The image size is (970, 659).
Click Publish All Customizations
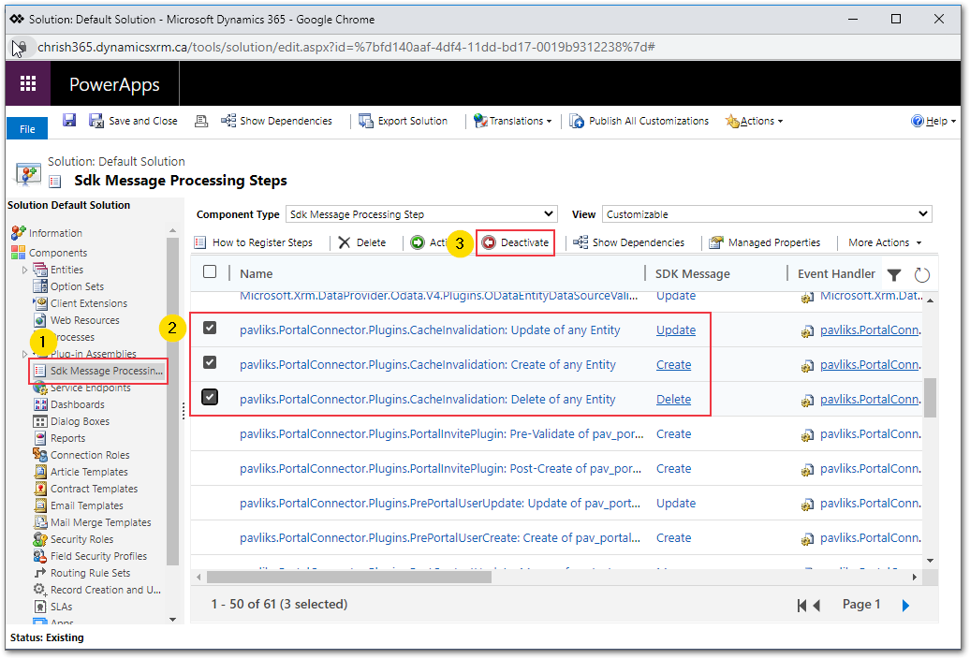[639, 121]
